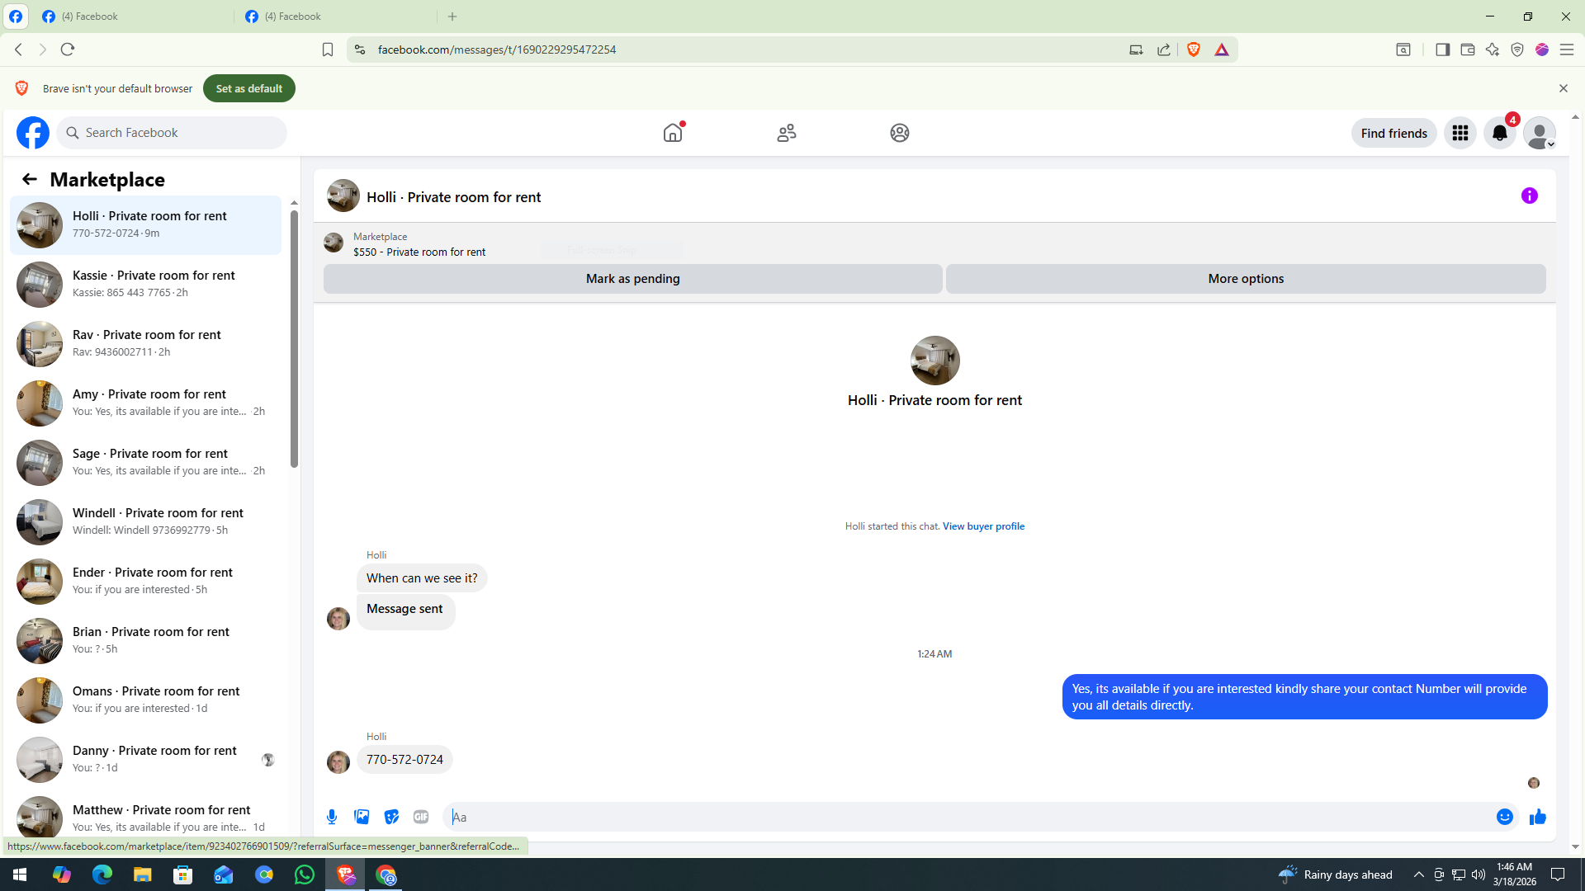This screenshot has width=1585, height=891.
Task: Click Find friends button
Action: (x=1394, y=133)
